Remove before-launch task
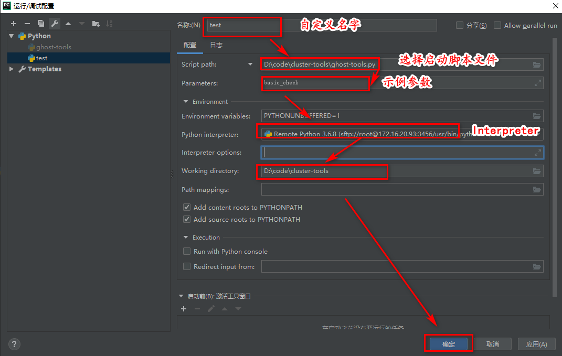Viewport: 562px width, 356px height. [x=197, y=309]
